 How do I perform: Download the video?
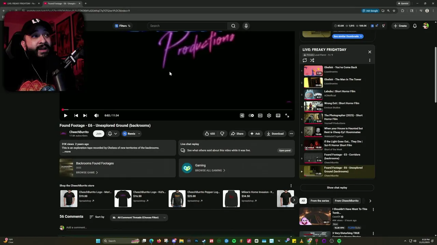click(275, 134)
